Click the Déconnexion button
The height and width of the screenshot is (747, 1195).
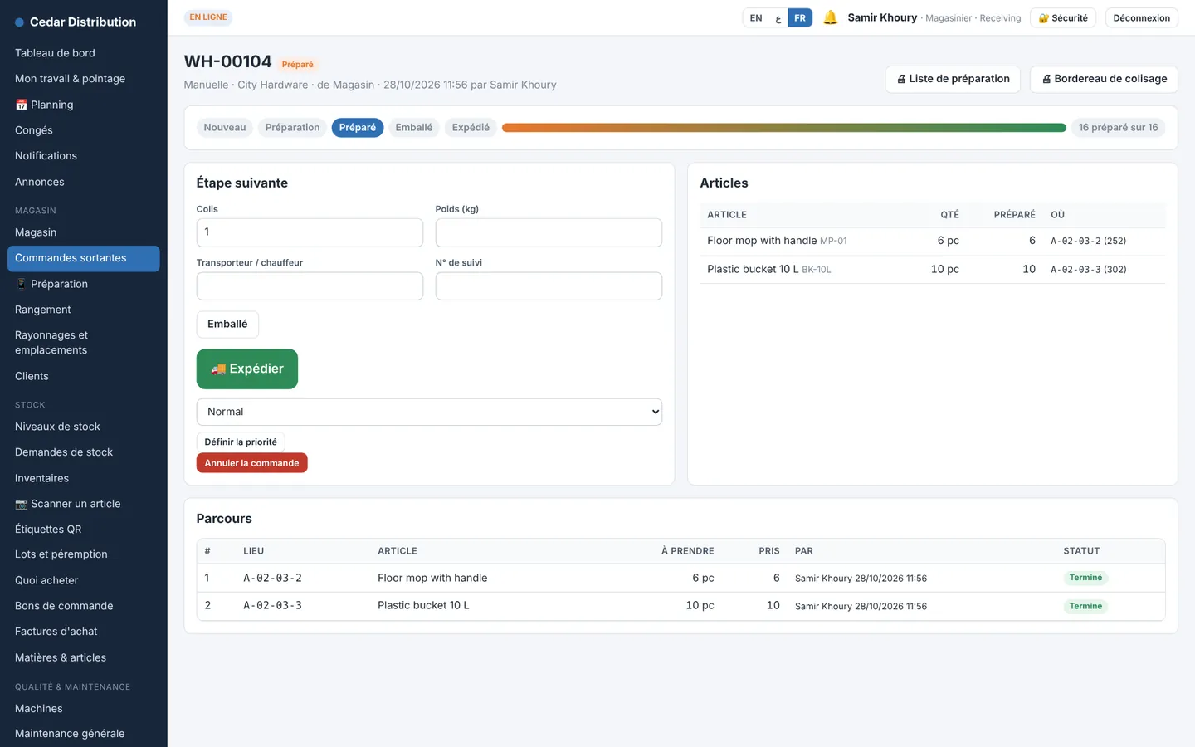[1141, 17]
